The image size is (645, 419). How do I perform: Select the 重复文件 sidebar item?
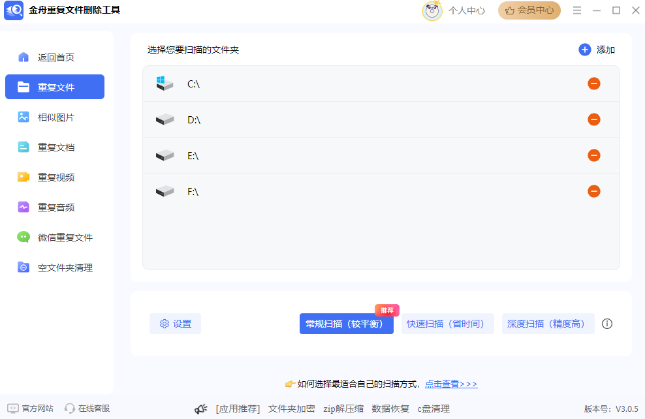coord(55,87)
